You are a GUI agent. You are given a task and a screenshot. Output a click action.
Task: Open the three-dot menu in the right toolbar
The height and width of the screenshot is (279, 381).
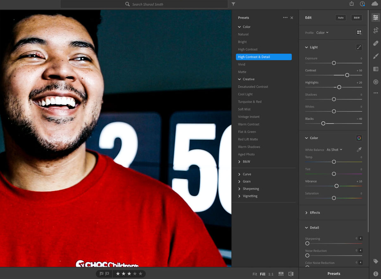click(376, 93)
